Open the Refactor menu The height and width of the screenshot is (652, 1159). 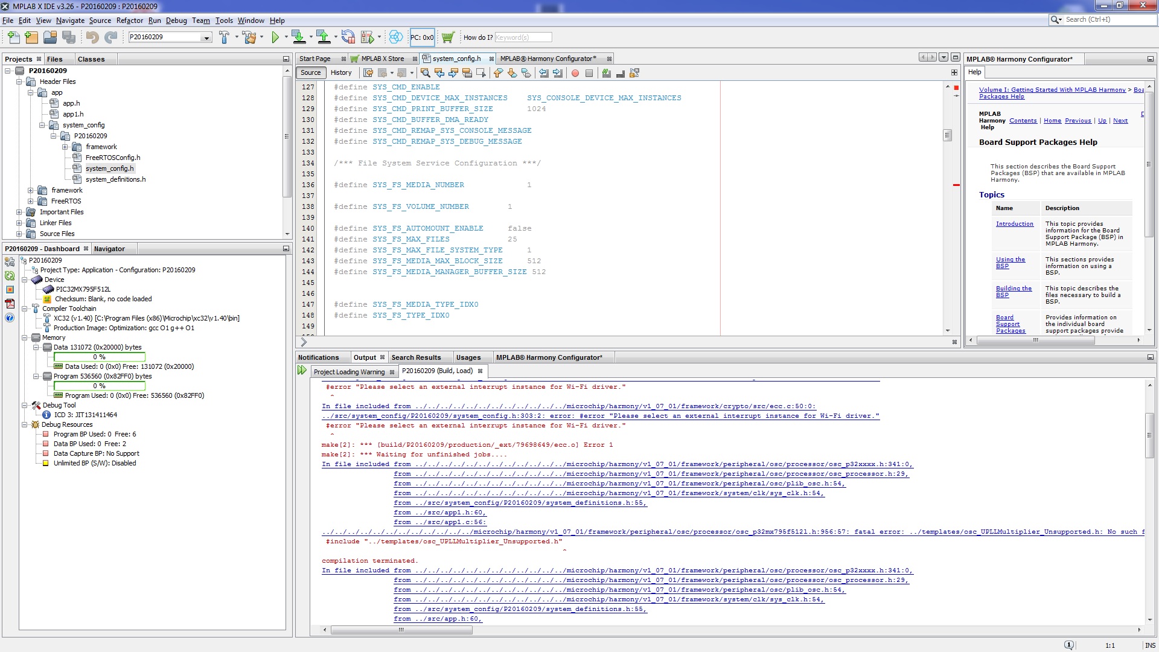pos(129,20)
